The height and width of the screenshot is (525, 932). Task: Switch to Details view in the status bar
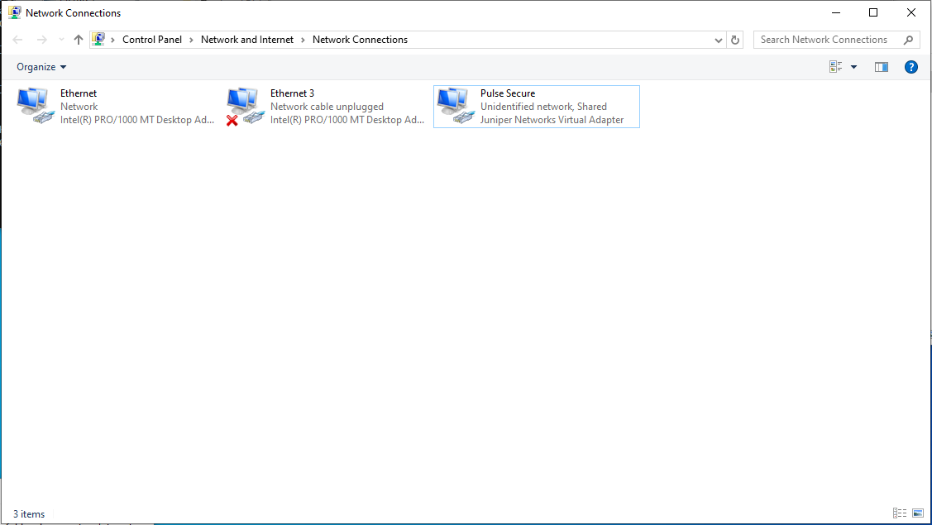point(899,513)
